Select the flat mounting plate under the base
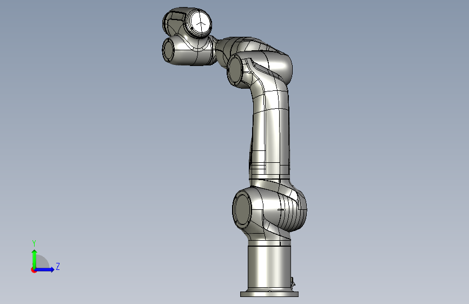469x304 pixels. coord(269,294)
